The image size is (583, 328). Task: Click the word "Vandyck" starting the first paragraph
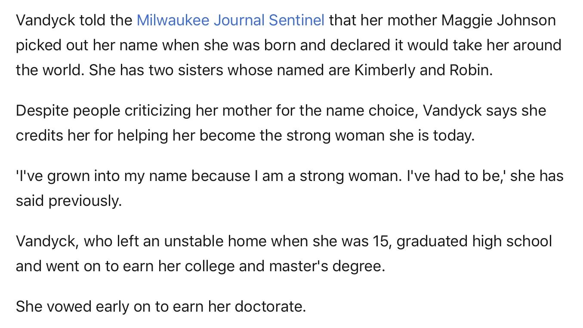[46, 20]
